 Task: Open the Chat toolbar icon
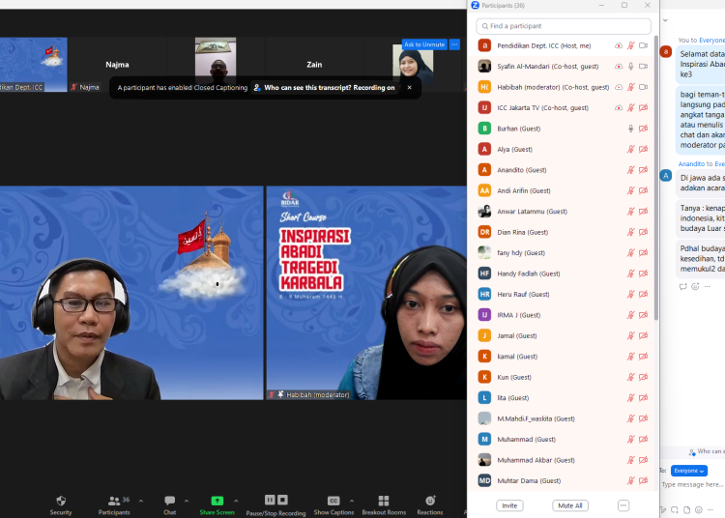tap(170, 501)
